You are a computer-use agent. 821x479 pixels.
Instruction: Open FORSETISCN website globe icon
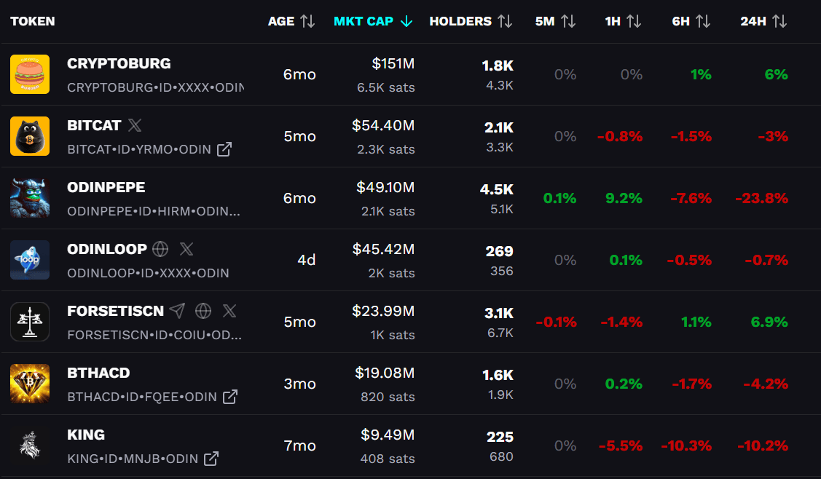(203, 311)
